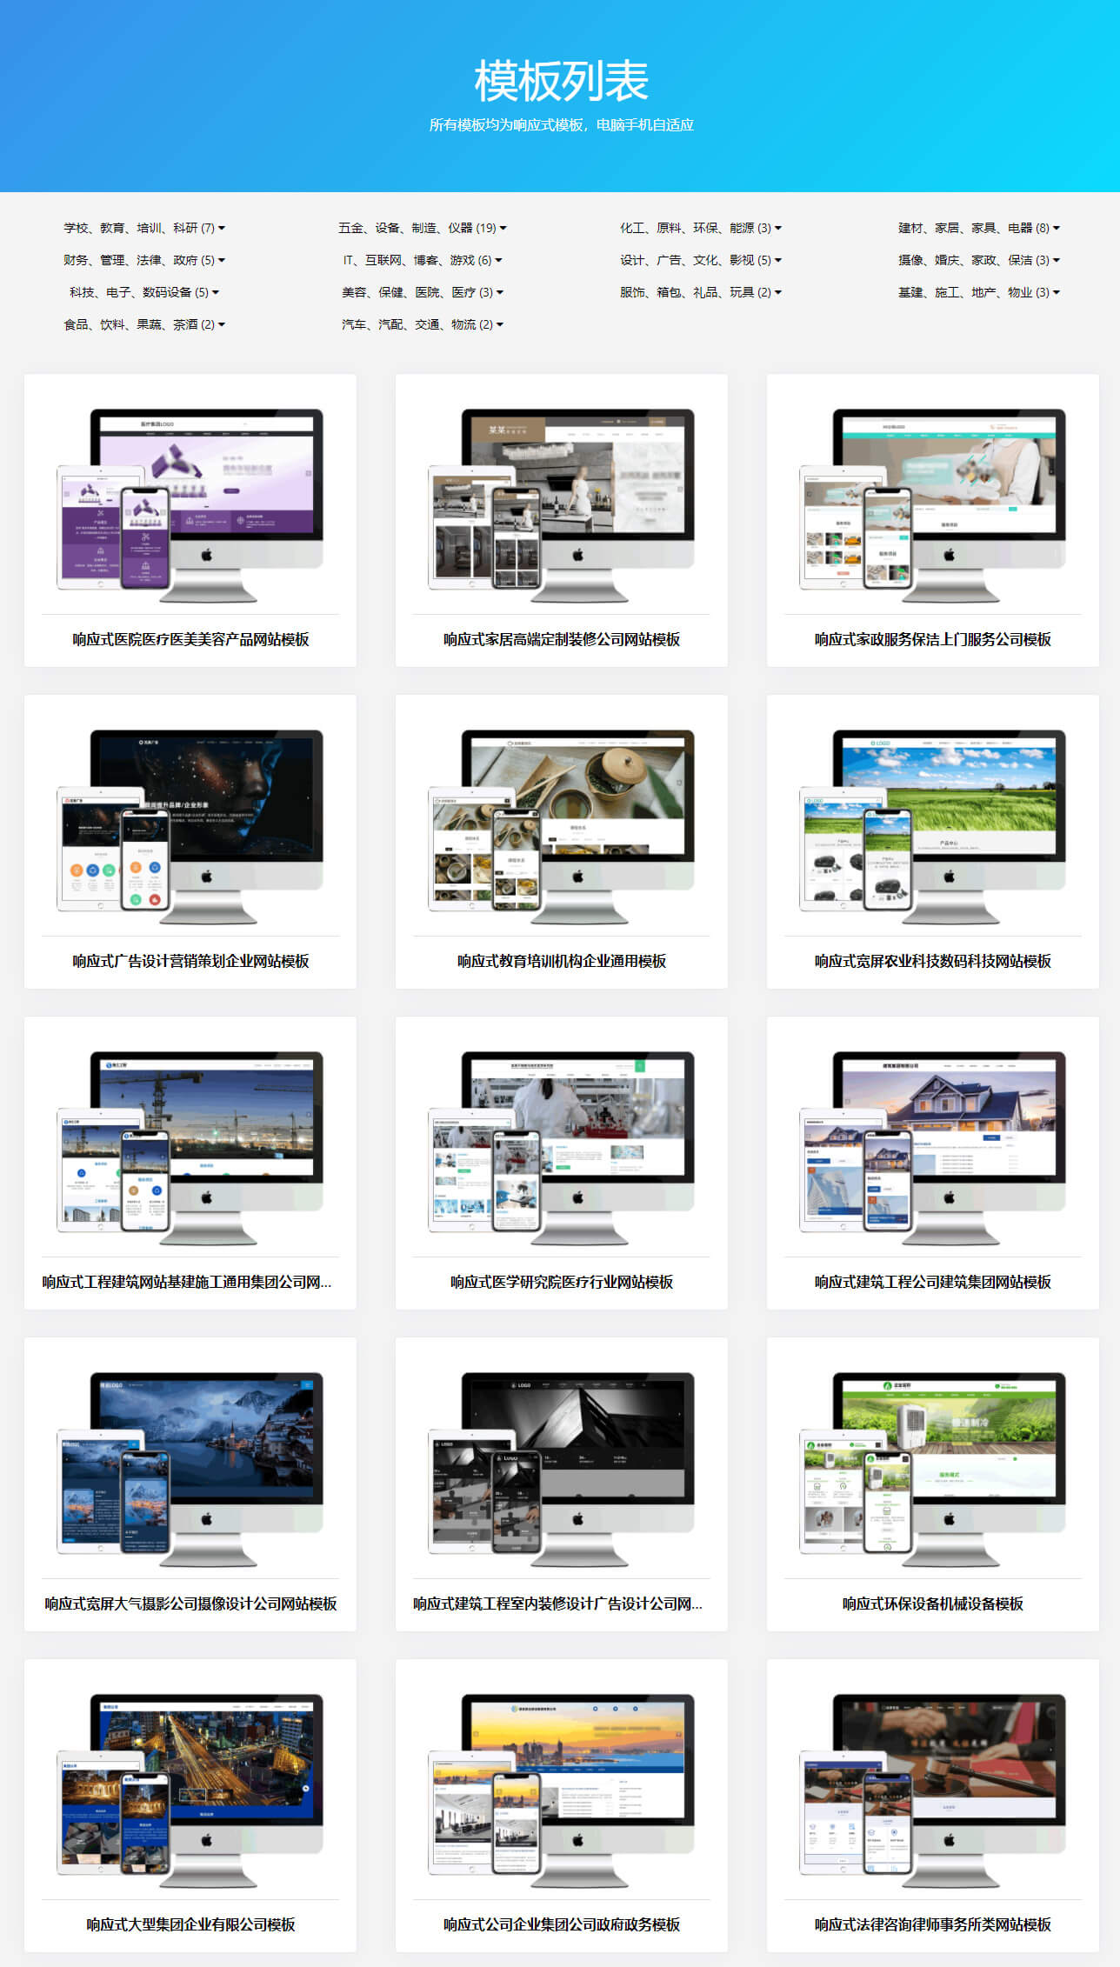View the construction crane template preview

190,1147
